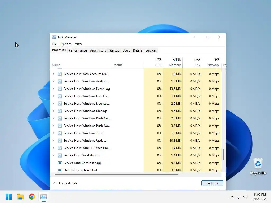Sort processes by Network column

click(211, 63)
